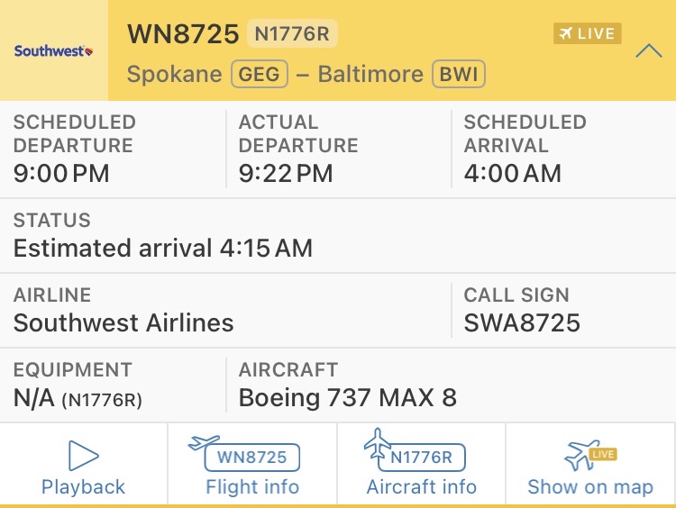Screen dimensions: 676x508
Task: Click the Flight info label
Action: (251, 487)
